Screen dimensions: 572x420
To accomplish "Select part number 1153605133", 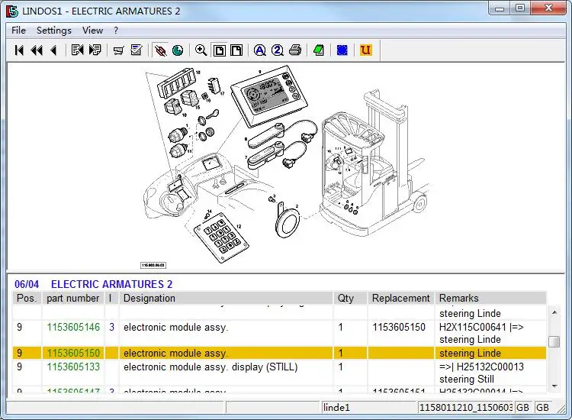I will point(73,367).
